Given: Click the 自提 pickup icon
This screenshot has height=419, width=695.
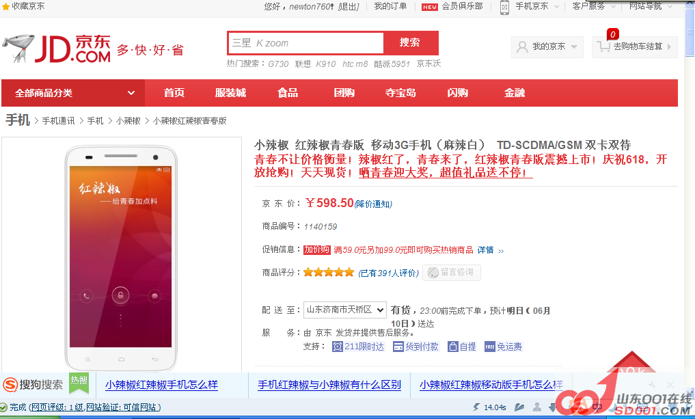Looking at the screenshot, I should tap(452, 347).
